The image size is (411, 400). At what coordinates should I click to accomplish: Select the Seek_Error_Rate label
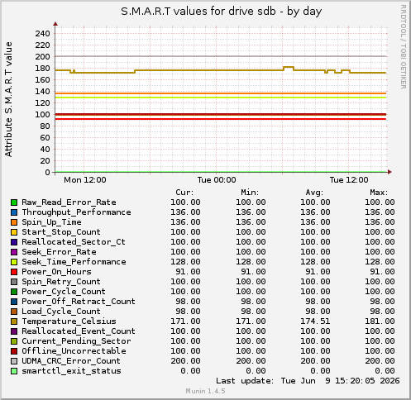[x=59, y=252]
